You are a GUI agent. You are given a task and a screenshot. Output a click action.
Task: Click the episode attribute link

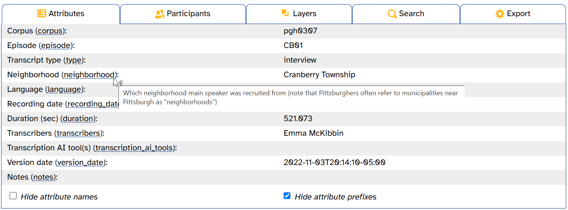click(56, 46)
